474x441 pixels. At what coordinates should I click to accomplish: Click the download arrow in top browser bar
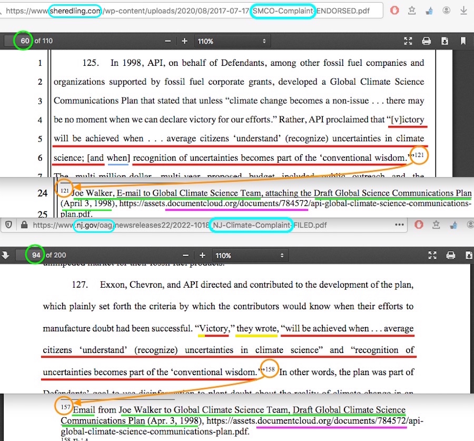coord(463,11)
